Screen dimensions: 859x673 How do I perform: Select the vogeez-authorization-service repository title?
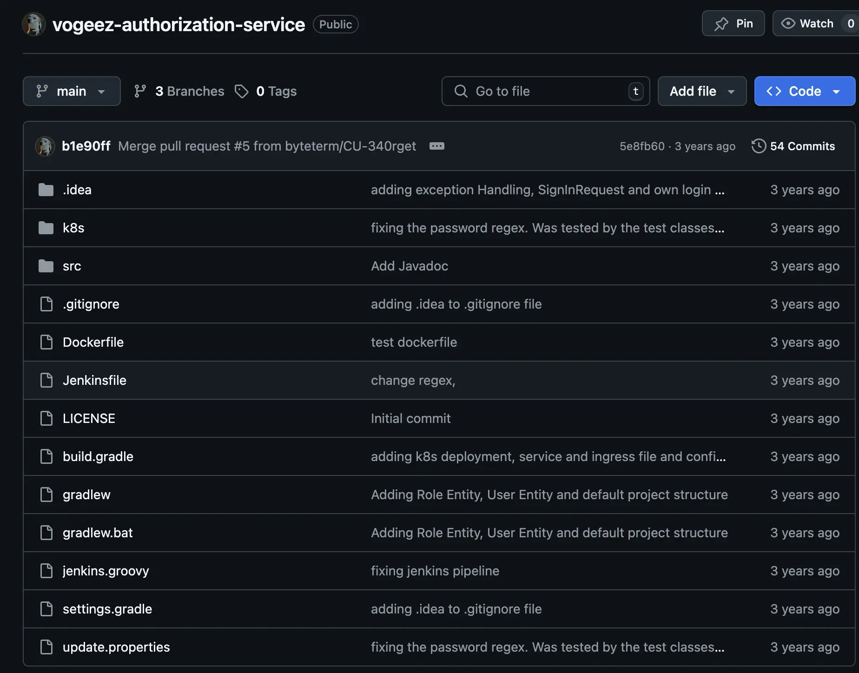(x=179, y=24)
